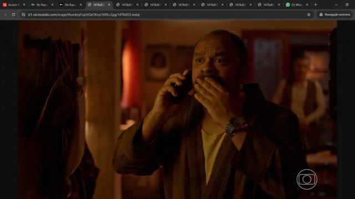Go back using the back arrow
This screenshot has height=199, width=355.
6,15
